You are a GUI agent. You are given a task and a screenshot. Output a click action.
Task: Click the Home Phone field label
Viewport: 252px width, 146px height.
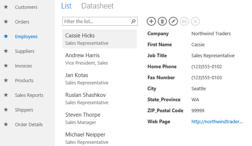pyautogui.click(x=162, y=66)
